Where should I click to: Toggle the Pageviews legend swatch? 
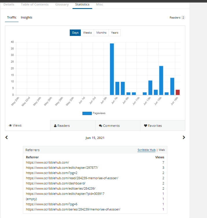coord(87,113)
